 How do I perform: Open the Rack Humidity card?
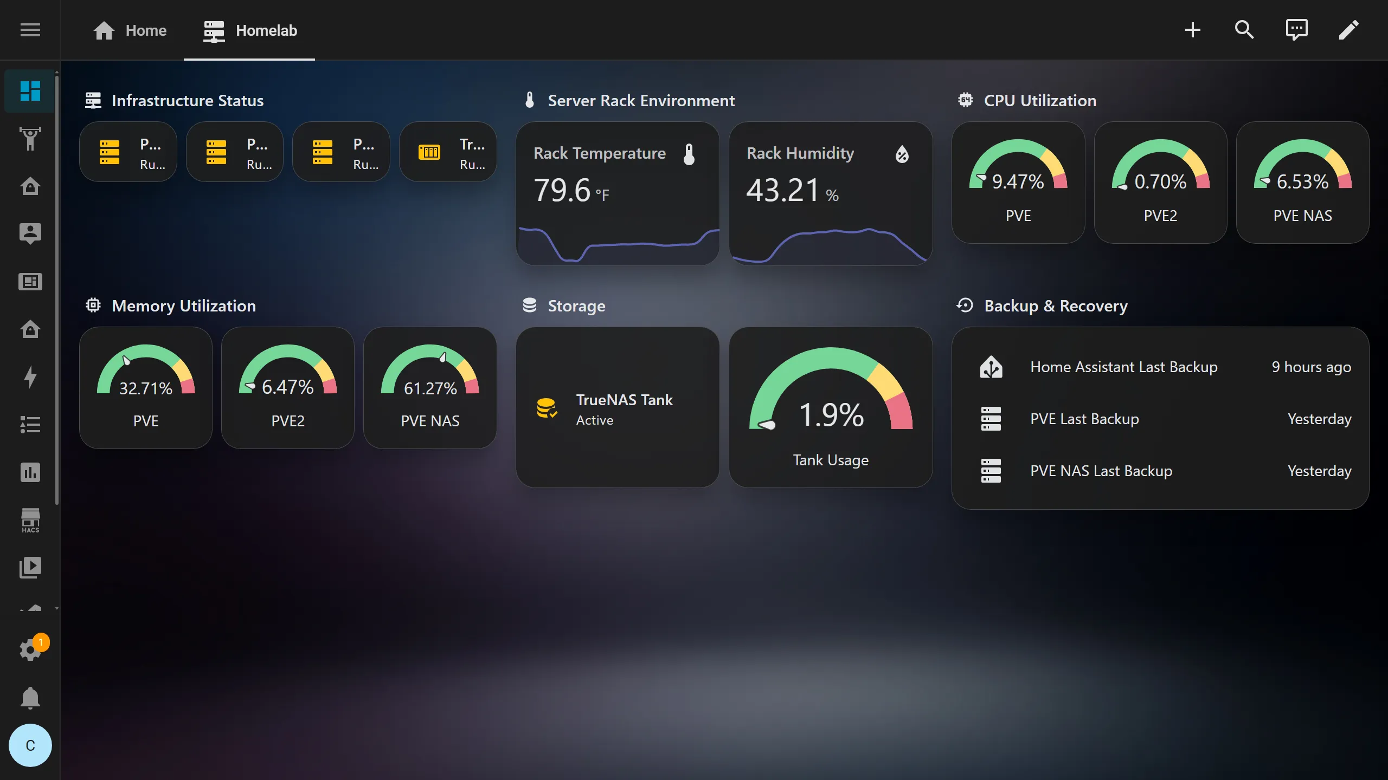point(831,193)
